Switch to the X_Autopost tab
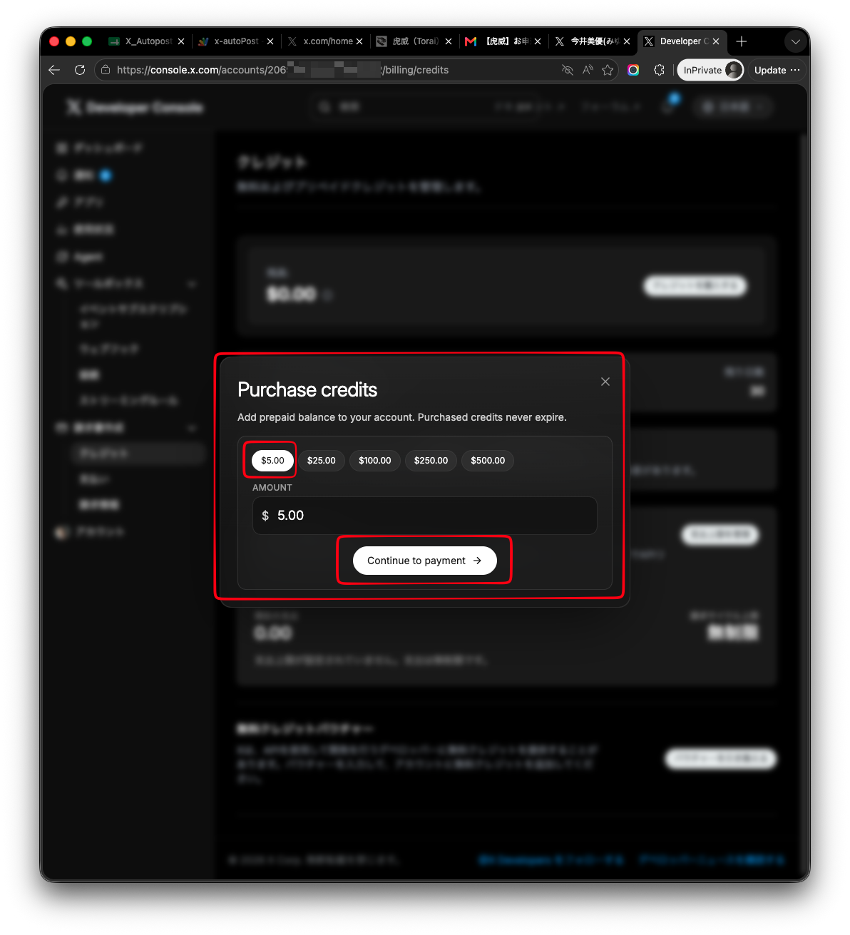Image resolution: width=850 pixels, height=935 pixels. click(x=146, y=41)
